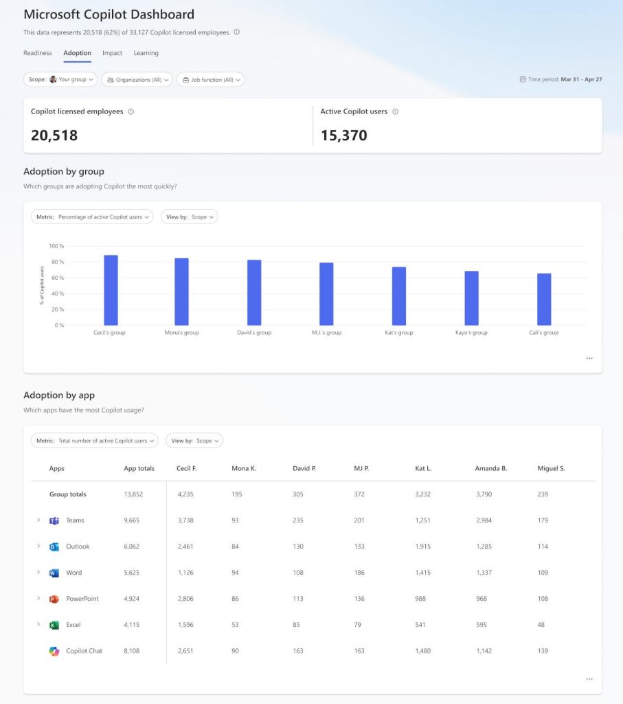Open the Scope: Your group dropdown
This screenshot has height=704, width=623.
pyautogui.click(x=60, y=80)
